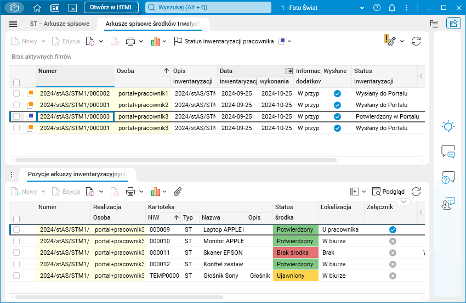
Task: Click the paperclip attachment icon
Action: click(178, 192)
